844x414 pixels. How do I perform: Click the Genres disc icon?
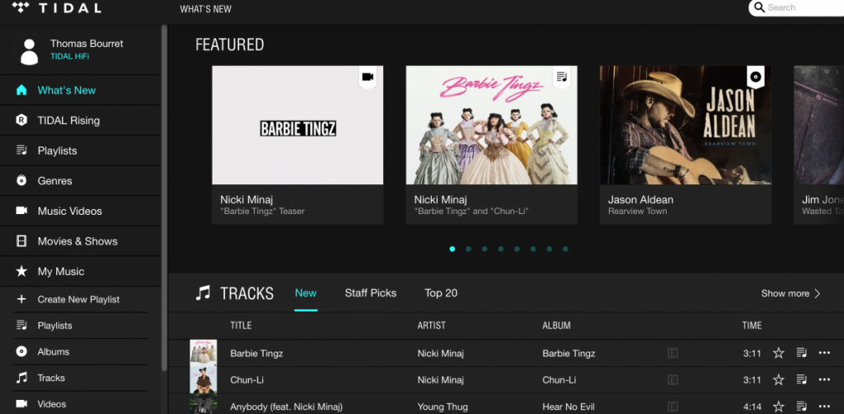click(21, 180)
